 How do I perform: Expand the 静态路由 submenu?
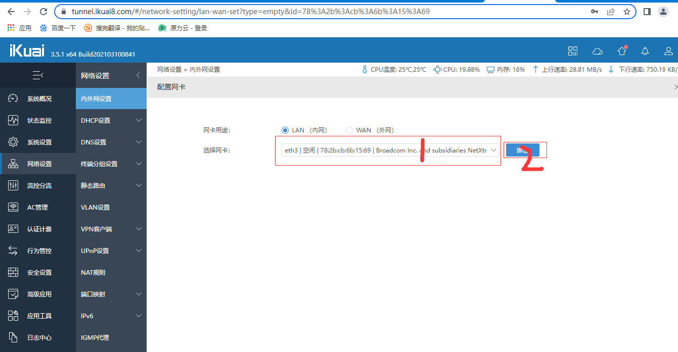[111, 185]
